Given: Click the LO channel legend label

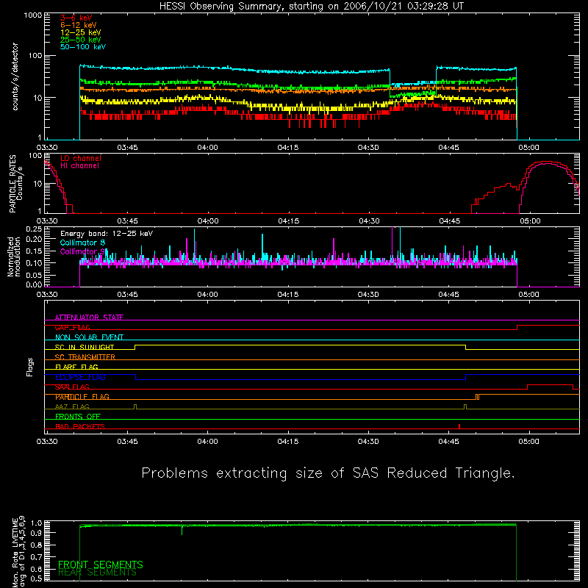Looking at the screenshot, I should [x=81, y=158].
